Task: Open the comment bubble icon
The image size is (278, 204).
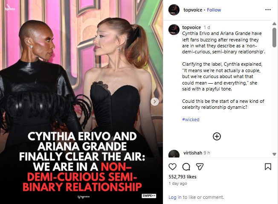Action: point(186,167)
